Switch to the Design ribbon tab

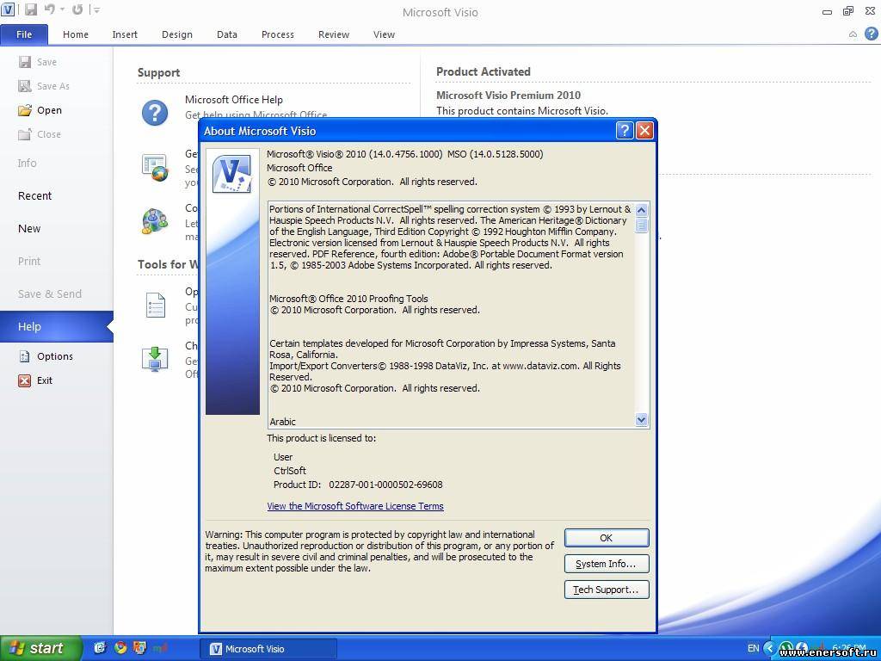click(177, 34)
